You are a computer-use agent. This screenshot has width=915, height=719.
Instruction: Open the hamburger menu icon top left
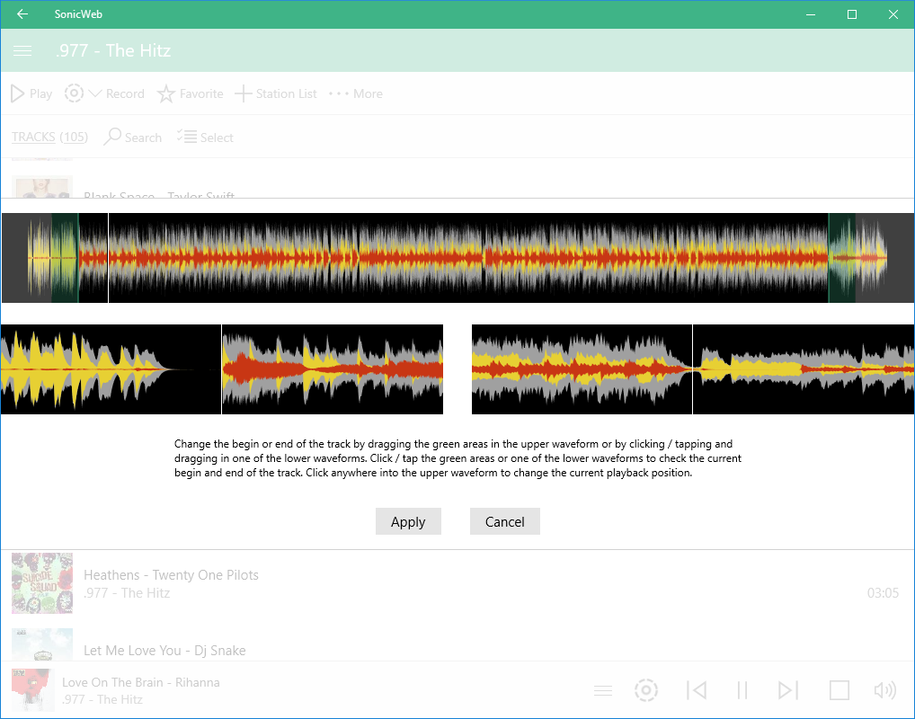click(x=22, y=50)
